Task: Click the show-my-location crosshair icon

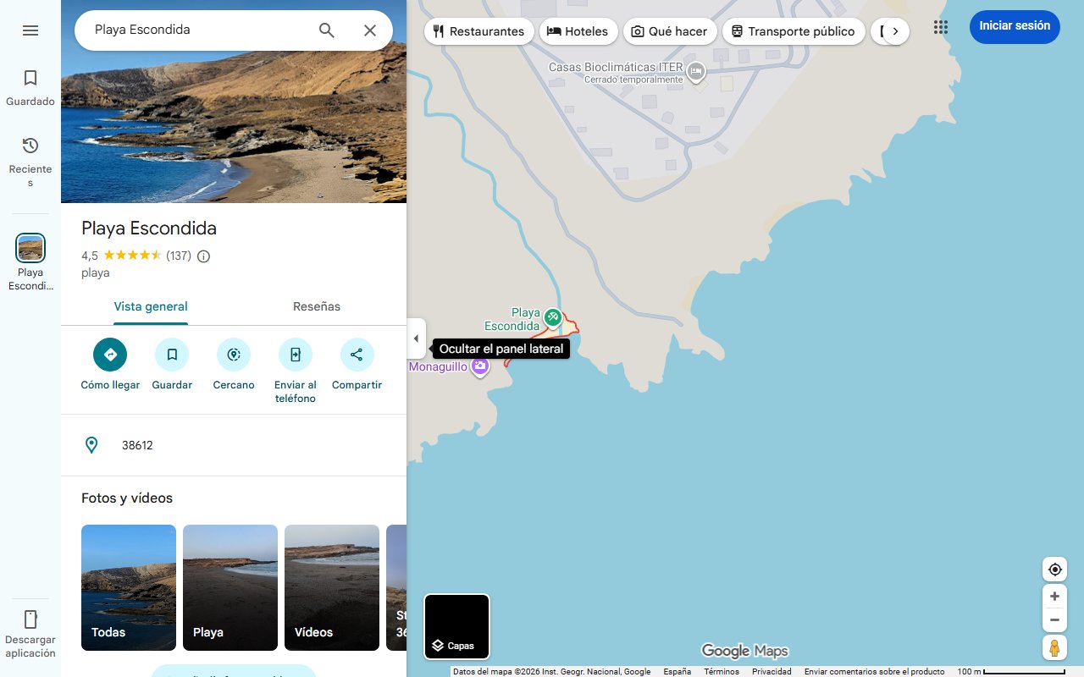Action: (1054, 569)
